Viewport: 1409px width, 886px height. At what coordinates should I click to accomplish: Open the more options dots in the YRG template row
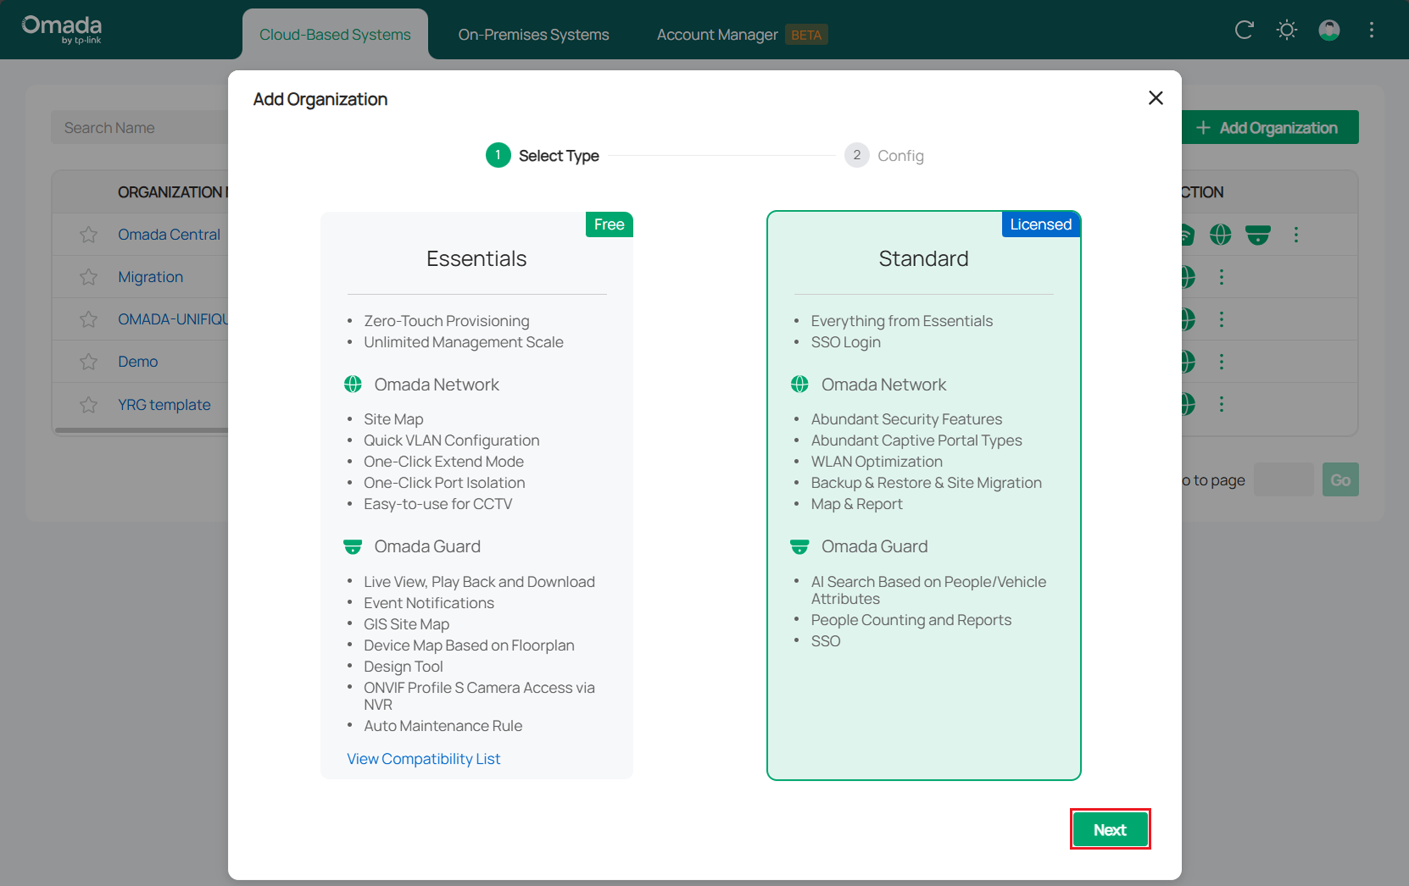[1221, 404]
